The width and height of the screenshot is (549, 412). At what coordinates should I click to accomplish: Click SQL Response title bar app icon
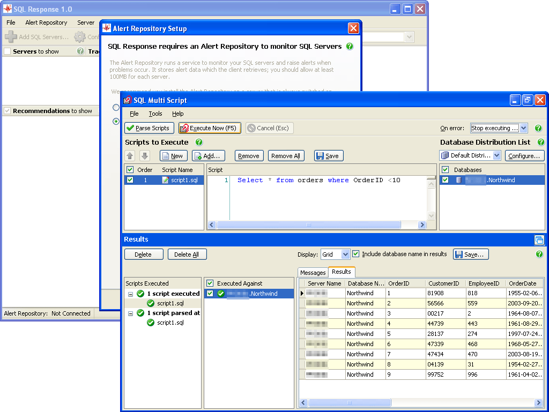(8, 9)
